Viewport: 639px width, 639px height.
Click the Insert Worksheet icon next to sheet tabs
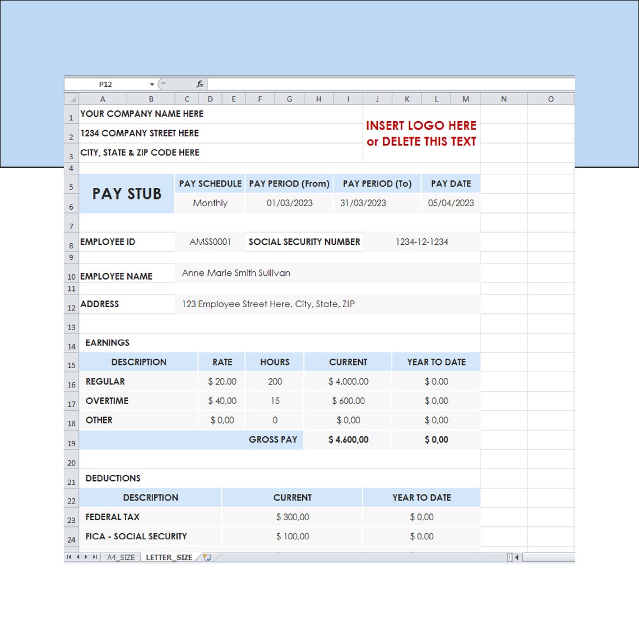click(206, 557)
